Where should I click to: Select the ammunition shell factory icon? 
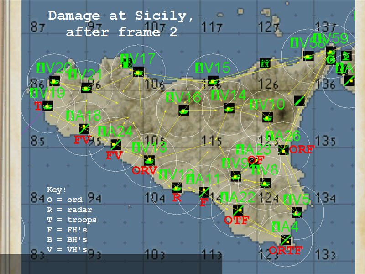pyautogui.click(x=299, y=101)
